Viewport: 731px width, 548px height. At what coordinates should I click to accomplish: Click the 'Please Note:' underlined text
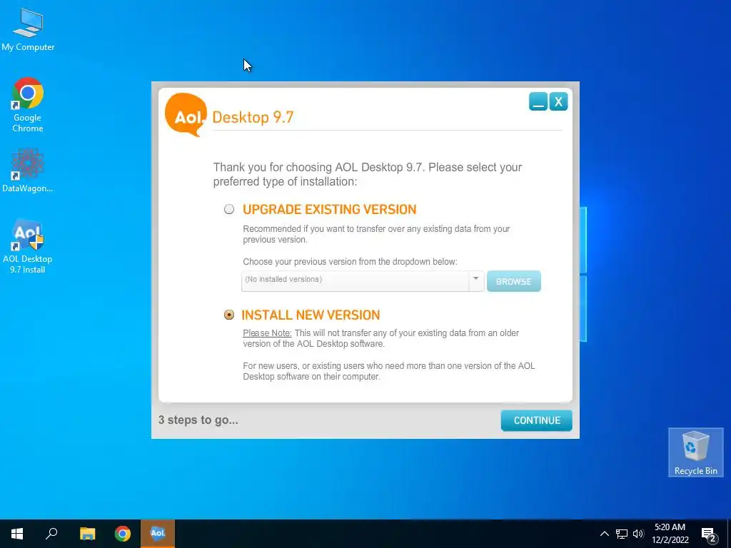pyautogui.click(x=267, y=333)
